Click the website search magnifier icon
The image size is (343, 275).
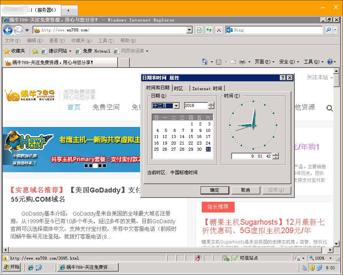pyautogui.click(x=329, y=109)
